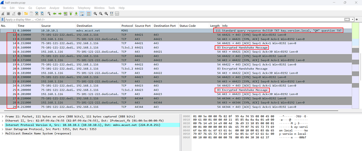Screen dimensions: 362x151
Task: Click the packet list vertical scrollbar
Action: (x=360, y=67)
